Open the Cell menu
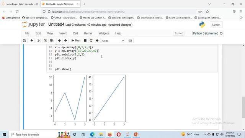The image size is (245, 138). click(x=75, y=33)
